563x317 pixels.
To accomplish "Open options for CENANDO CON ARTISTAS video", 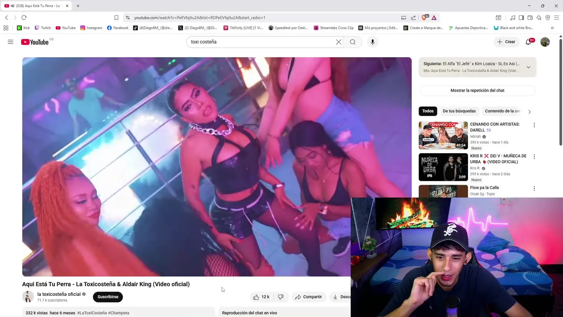I will click(x=534, y=125).
